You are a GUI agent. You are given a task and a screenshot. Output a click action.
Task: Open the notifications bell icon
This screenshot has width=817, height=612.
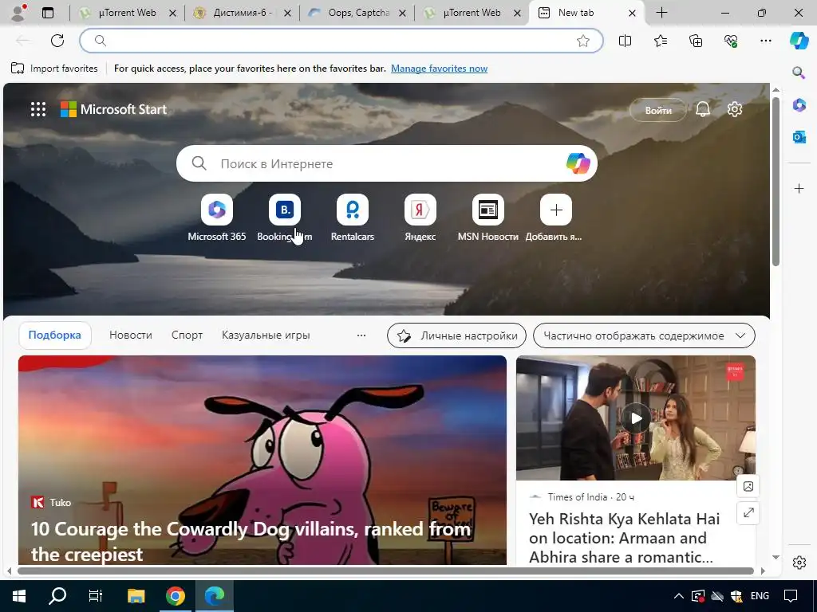tap(702, 109)
